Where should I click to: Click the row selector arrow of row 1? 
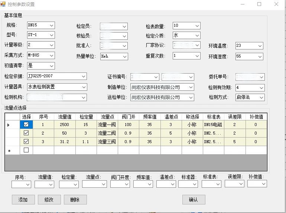pyautogui.click(x=12, y=125)
